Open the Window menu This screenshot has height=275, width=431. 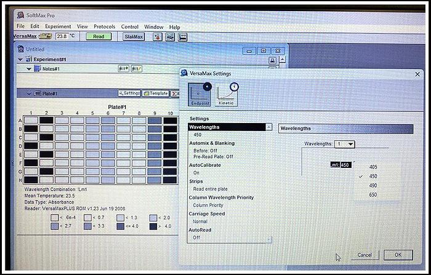pyautogui.click(x=154, y=27)
